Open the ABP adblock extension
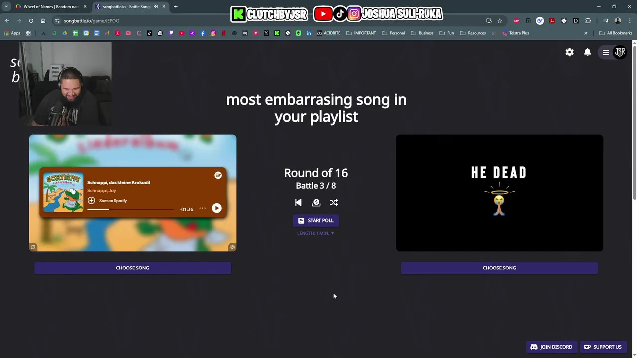Viewport: 637px width, 358px height. (516, 21)
